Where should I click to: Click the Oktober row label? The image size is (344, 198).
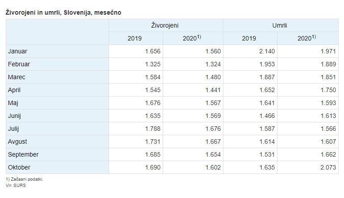[19, 167]
